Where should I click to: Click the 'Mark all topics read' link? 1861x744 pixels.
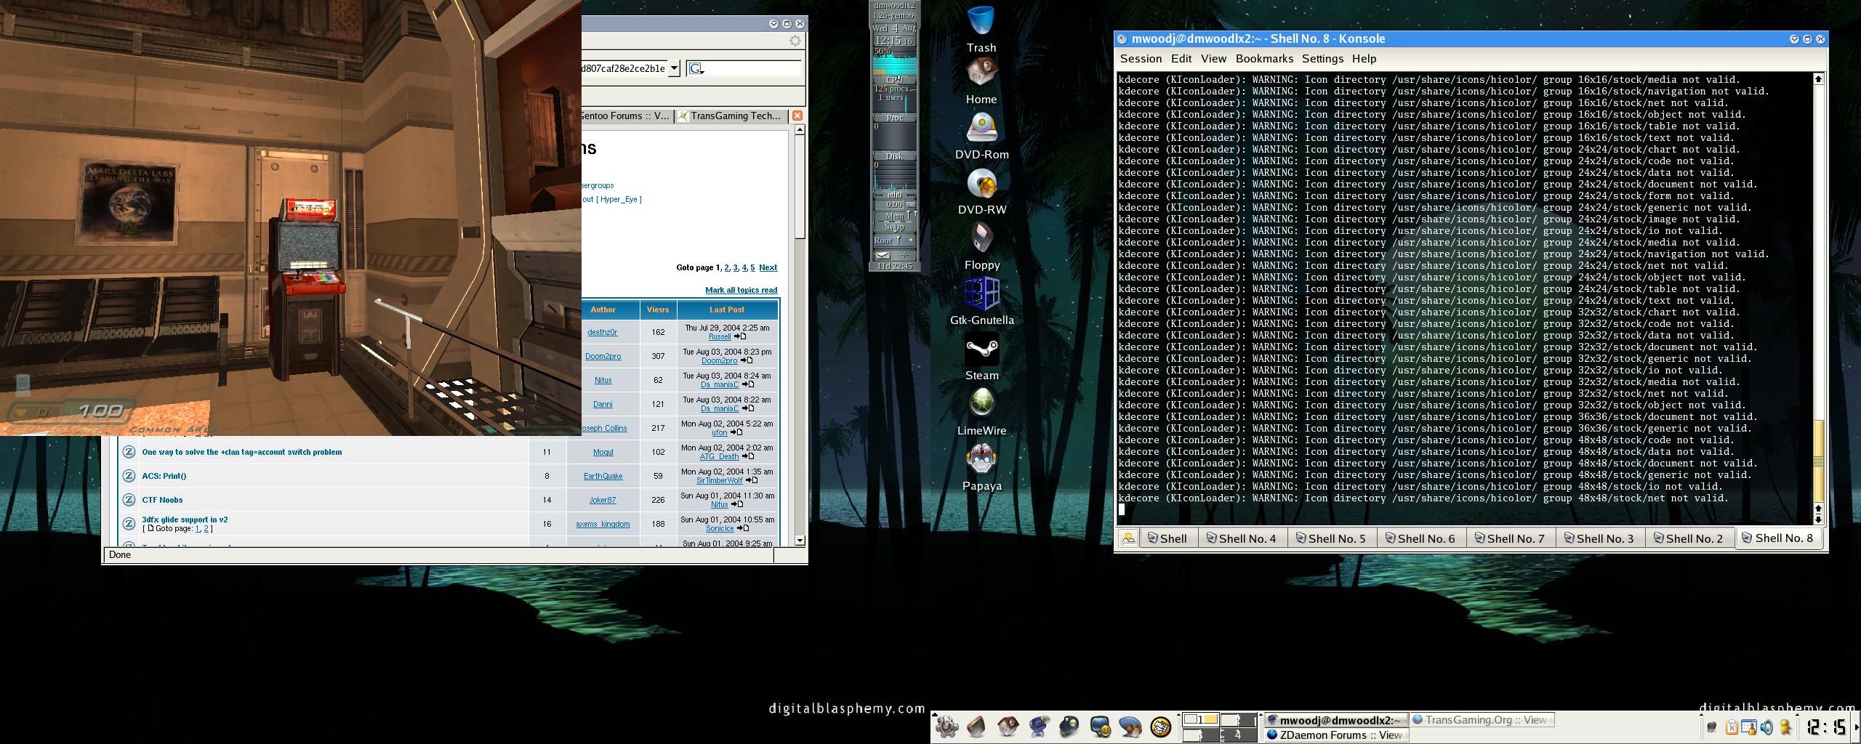click(x=741, y=290)
